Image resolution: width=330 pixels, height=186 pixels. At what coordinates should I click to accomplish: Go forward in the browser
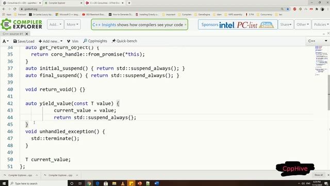[x=9, y=9]
